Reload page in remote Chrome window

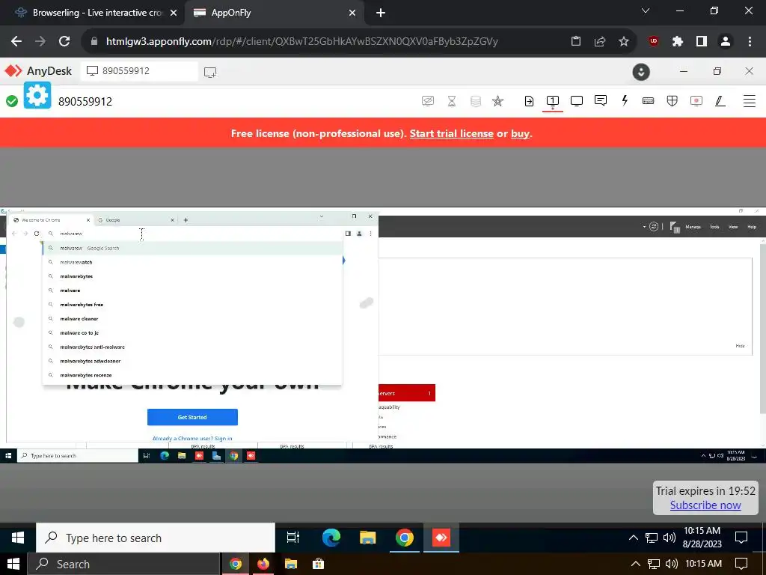[37, 234]
